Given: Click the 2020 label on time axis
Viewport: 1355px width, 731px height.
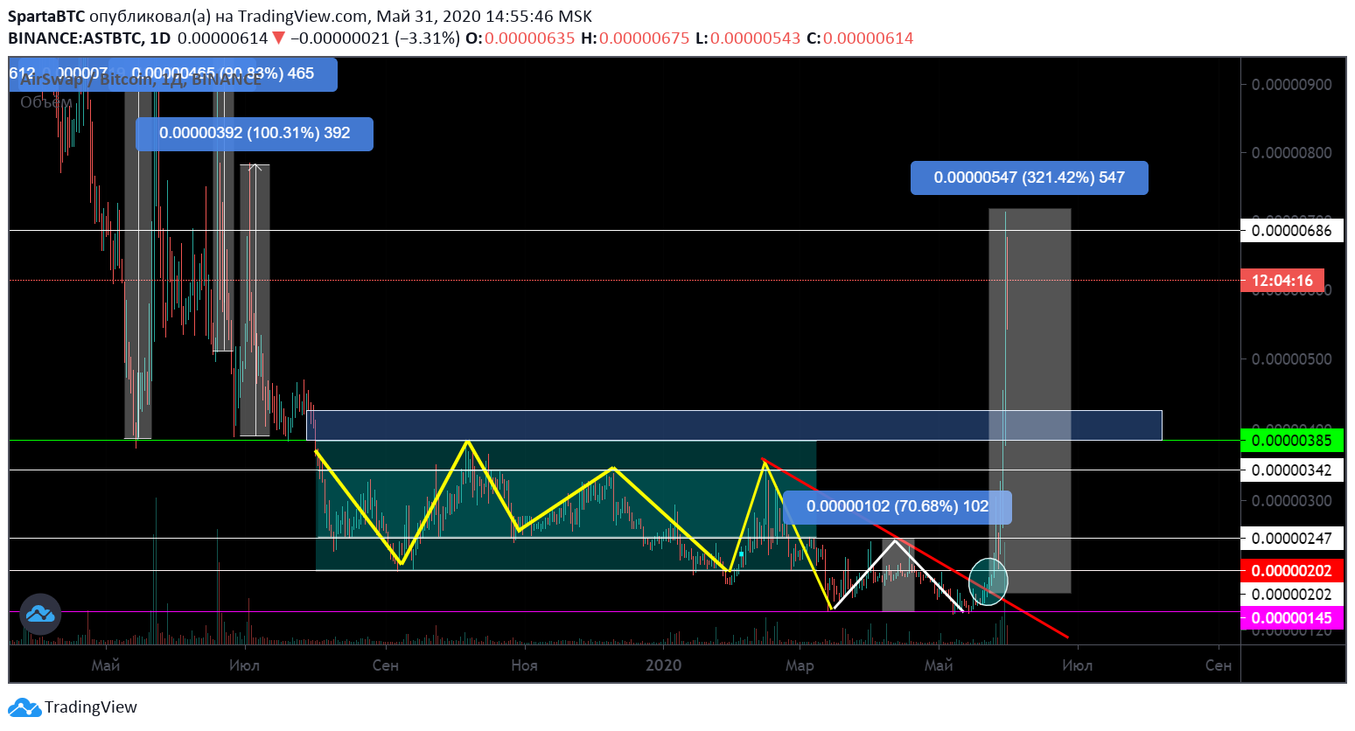Looking at the screenshot, I should pos(663,665).
